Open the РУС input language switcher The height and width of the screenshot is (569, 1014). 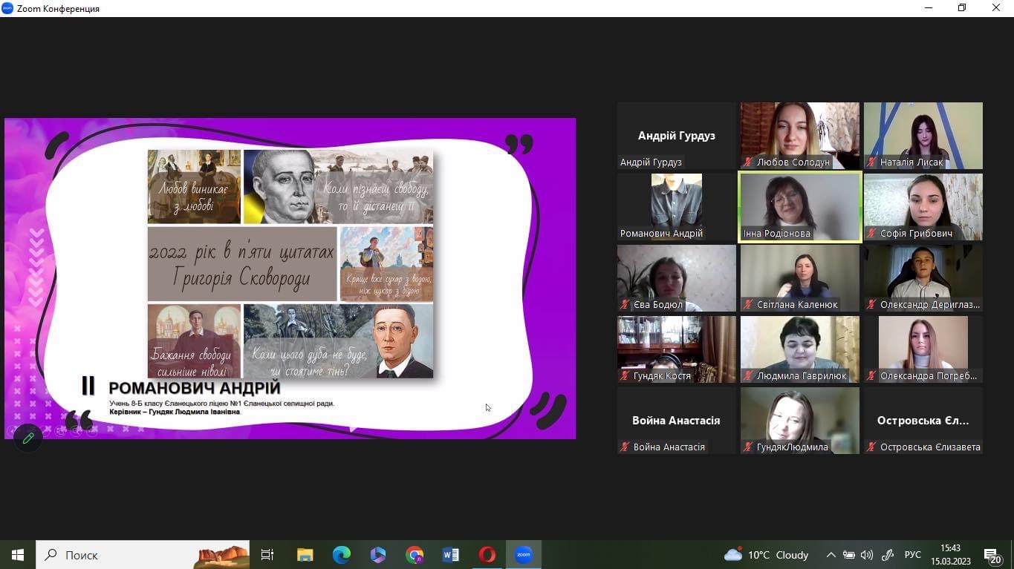(x=912, y=555)
